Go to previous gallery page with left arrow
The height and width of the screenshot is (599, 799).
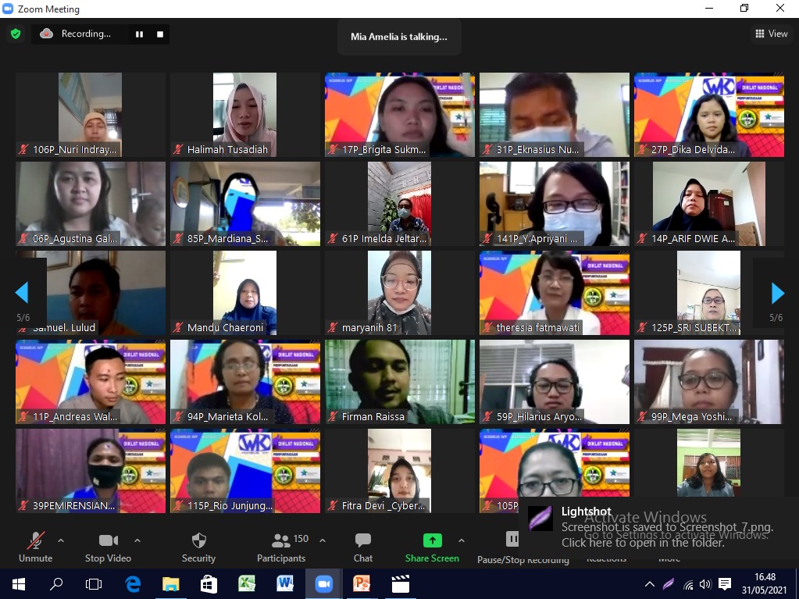[x=22, y=292]
